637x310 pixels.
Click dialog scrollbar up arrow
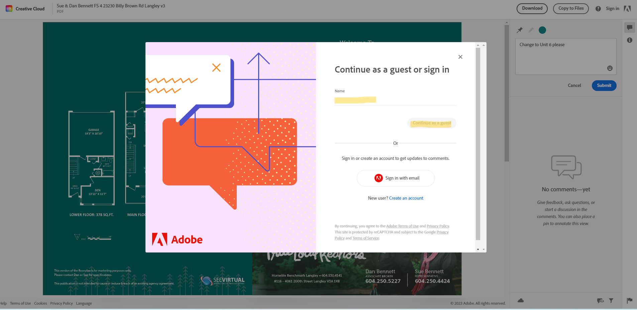[x=478, y=45]
